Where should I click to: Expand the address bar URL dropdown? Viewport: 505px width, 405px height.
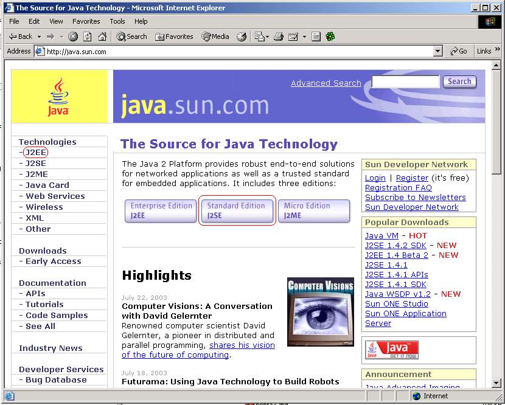[x=437, y=51]
